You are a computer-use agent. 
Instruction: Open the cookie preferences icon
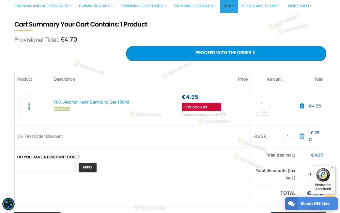(8, 204)
